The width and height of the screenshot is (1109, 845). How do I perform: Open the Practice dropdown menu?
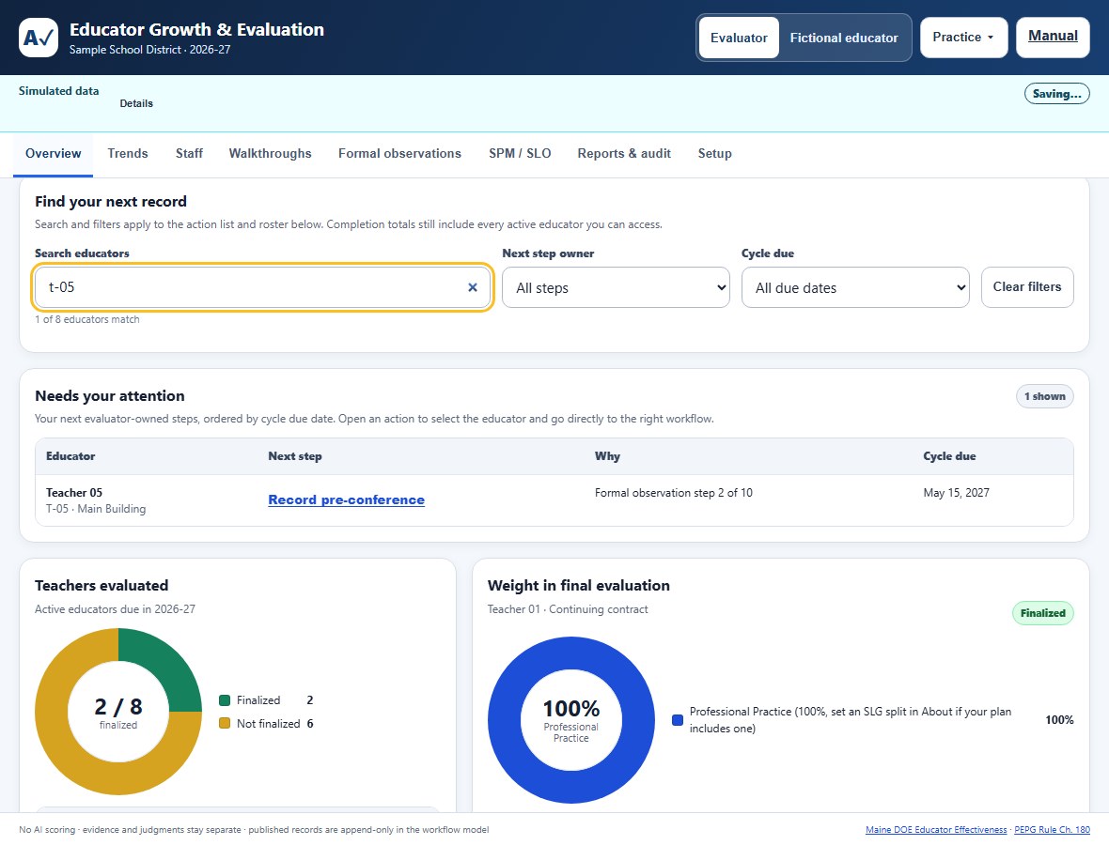pos(963,38)
